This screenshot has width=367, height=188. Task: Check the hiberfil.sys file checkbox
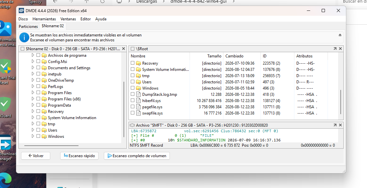[132, 100]
